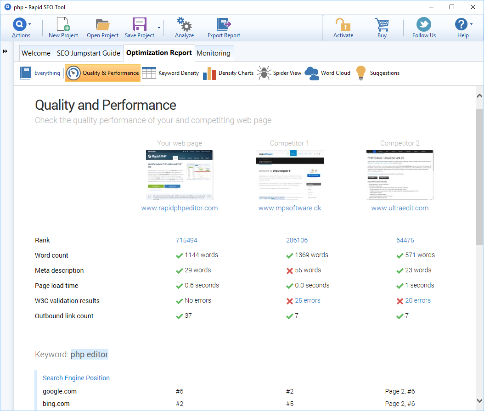484x411 pixels.
Task: Open the Word Cloud view
Action: [x=327, y=73]
